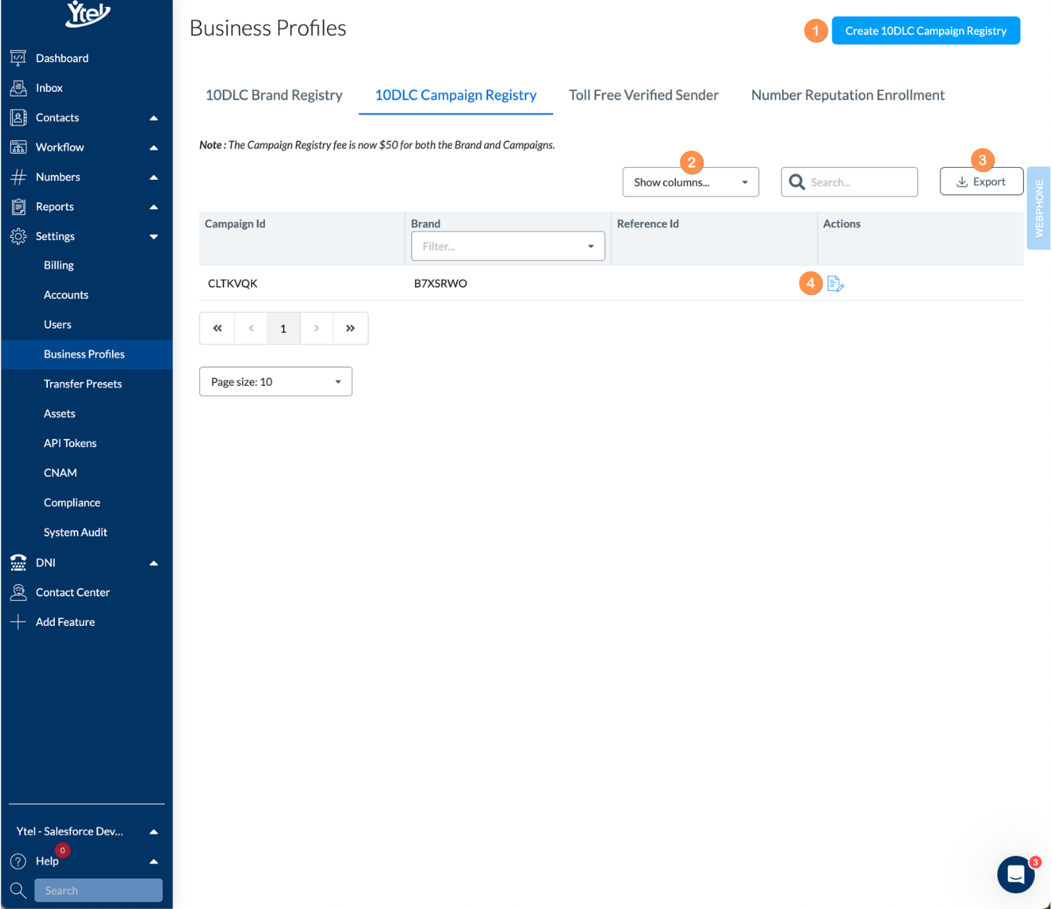The image size is (1052, 909).
Task: Click the DNI telephone icon
Action: [x=18, y=562]
